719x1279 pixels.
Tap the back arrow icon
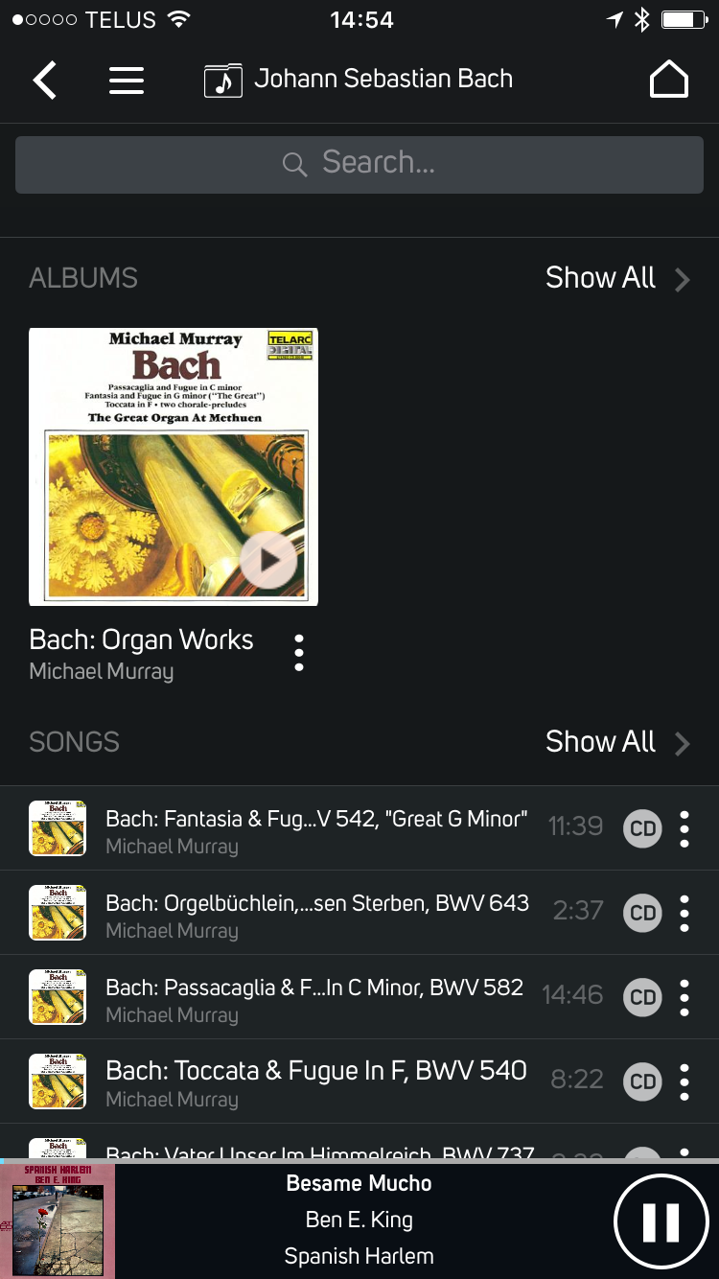click(45, 81)
